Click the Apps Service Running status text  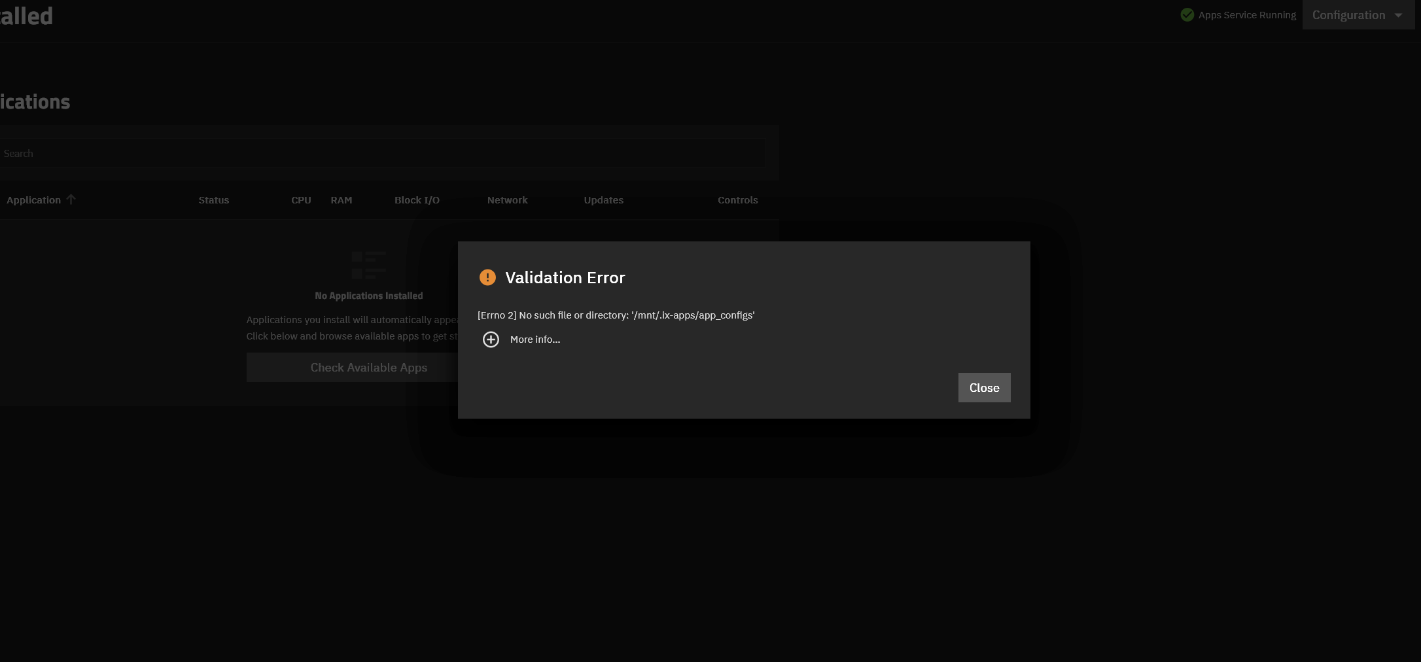pos(1246,15)
